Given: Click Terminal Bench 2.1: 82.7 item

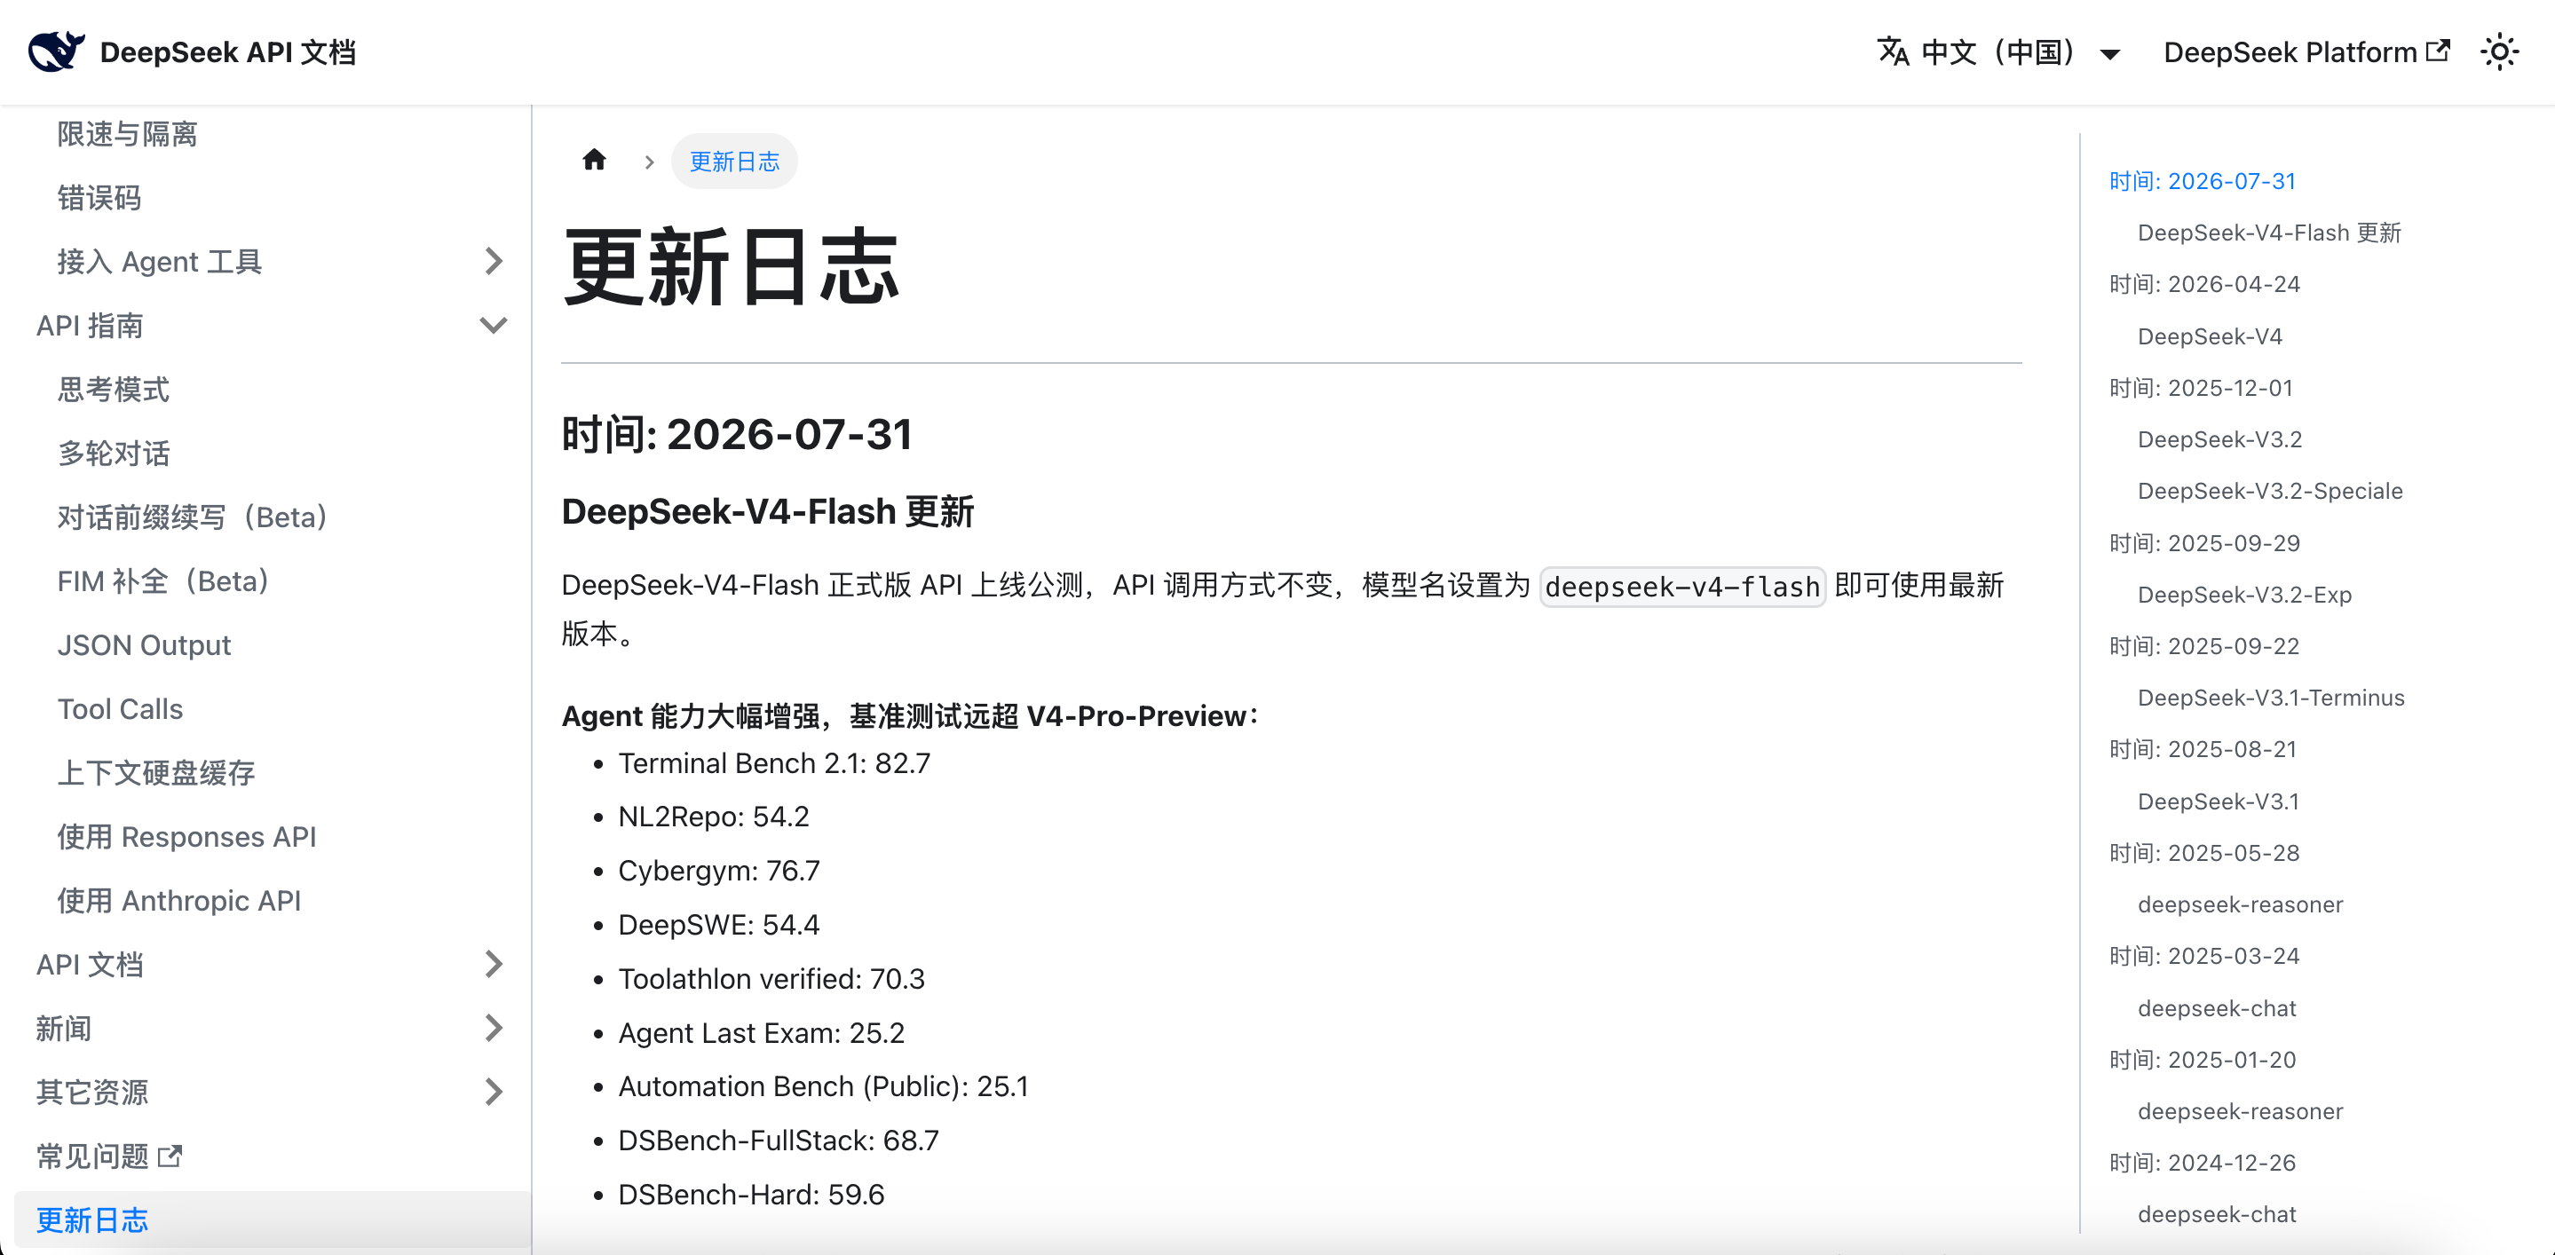Looking at the screenshot, I should pos(773,763).
